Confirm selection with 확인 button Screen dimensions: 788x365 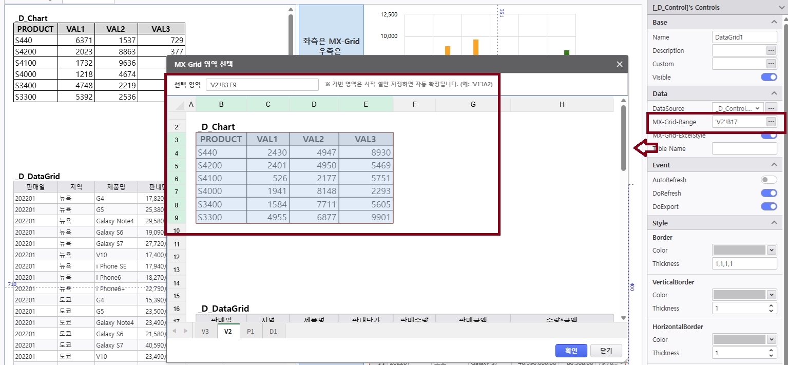tap(571, 351)
